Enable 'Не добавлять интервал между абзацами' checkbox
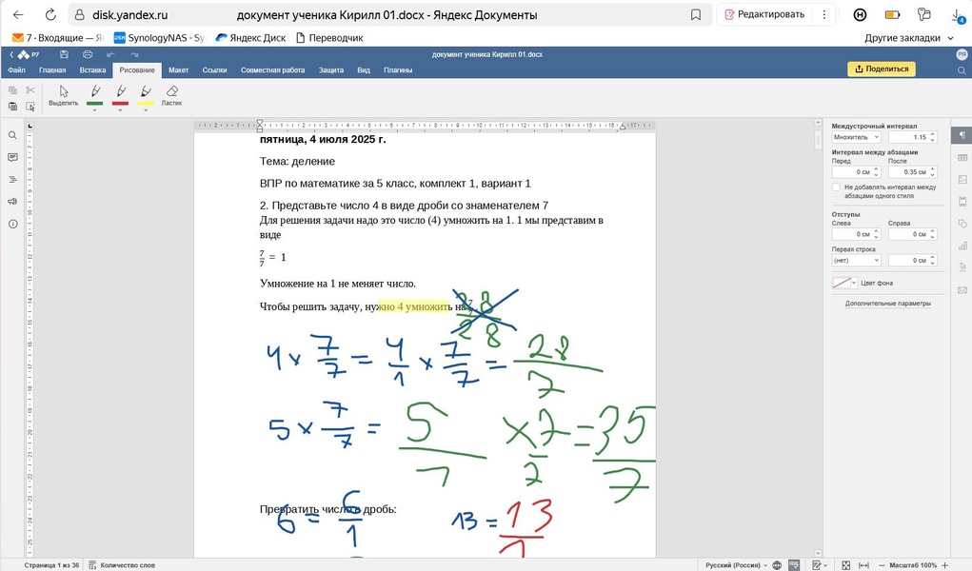 tap(836, 187)
